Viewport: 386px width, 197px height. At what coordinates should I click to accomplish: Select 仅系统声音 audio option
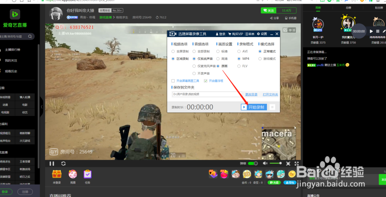[x=203, y=59]
